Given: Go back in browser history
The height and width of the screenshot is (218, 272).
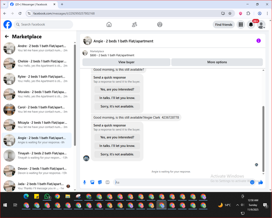Looking at the screenshot, I should pyautogui.click(x=5, y=14).
